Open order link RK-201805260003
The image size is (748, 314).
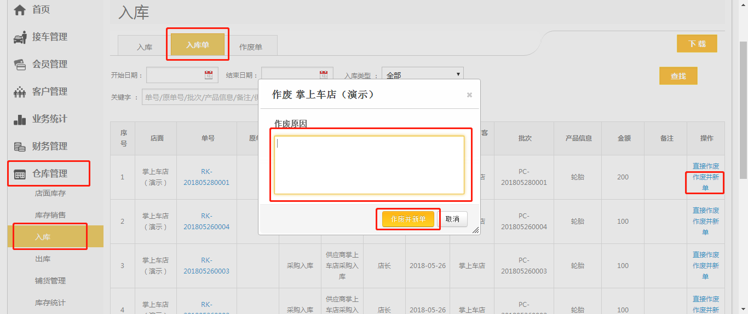[206, 265]
